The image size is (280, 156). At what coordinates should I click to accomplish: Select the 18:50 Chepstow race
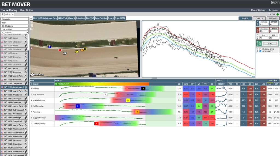click(14, 121)
